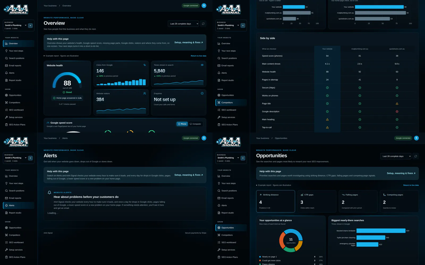425x265 pixels.
Task: Click Google speed score gauge icon
Action: 48,123
